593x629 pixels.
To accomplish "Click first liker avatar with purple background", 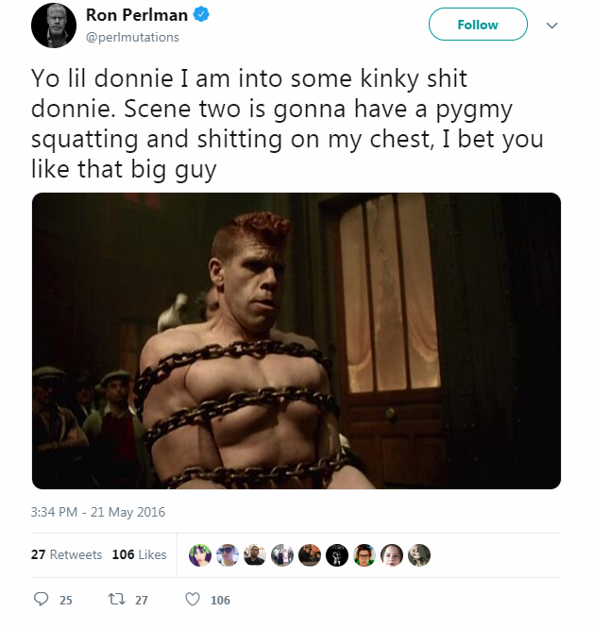I will pos(200,555).
